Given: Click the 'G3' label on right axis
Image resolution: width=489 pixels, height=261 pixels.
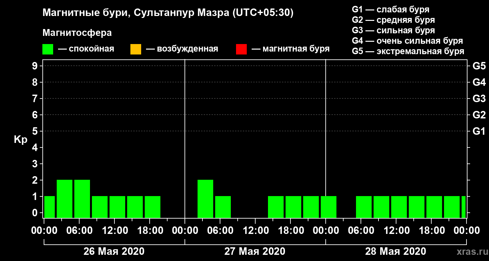Looking at the screenshot, I should coord(479,99).
